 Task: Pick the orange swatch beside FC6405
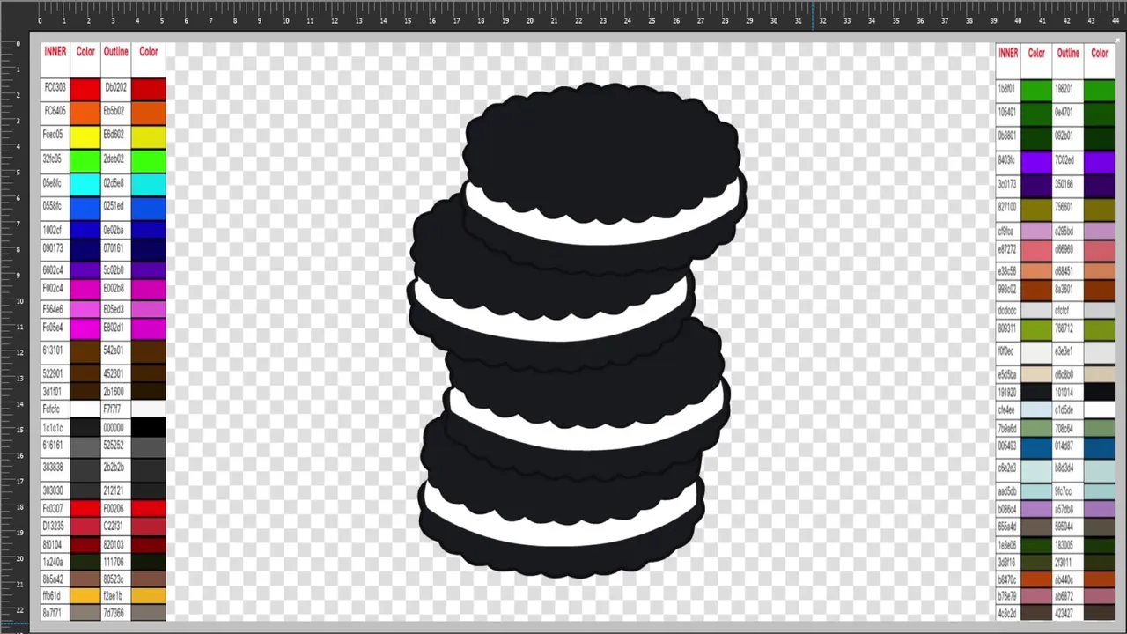(x=85, y=112)
